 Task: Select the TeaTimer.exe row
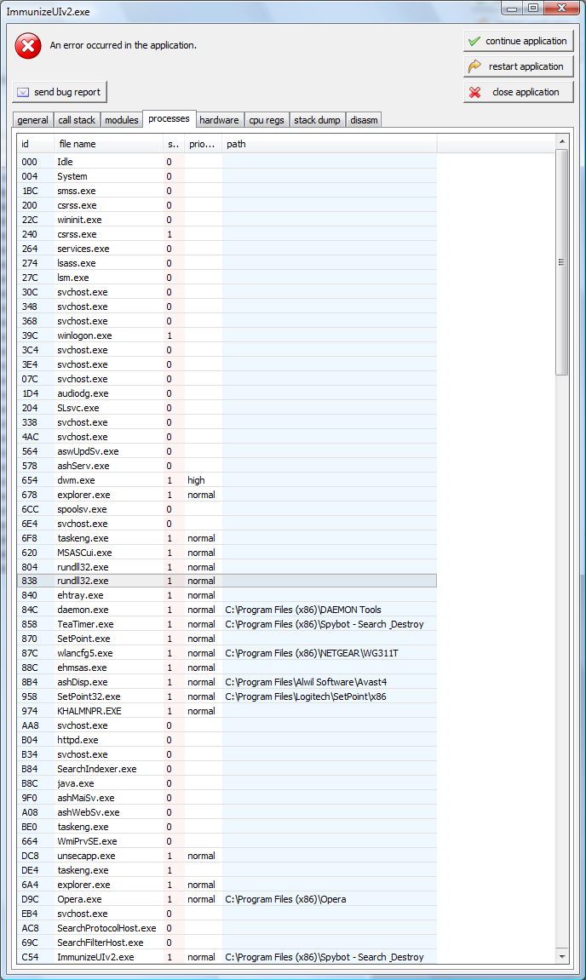point(227,624)
